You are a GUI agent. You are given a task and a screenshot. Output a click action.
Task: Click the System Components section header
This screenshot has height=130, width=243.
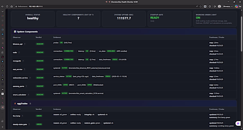(x=124, y=32)
